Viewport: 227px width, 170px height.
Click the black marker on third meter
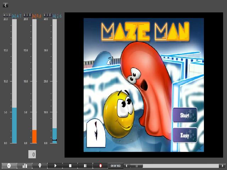click(x=55, y=140)
